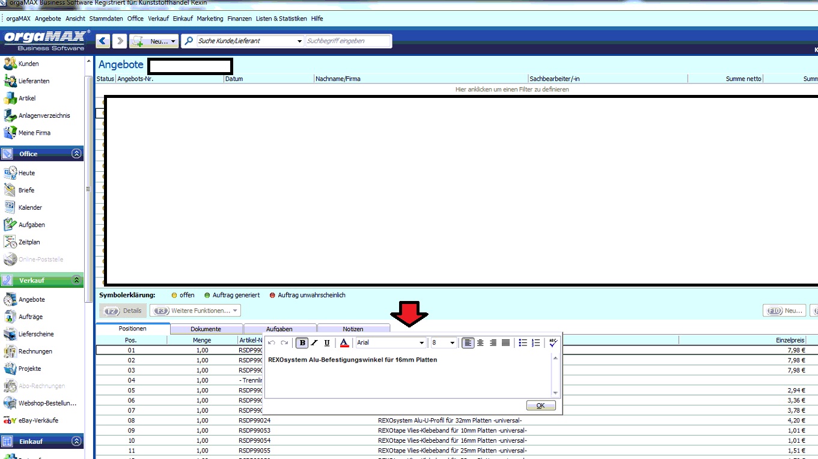Open Lieferanten in the sidebar
Image resolution: width=818 pixels, height=459 pixels.
tap(26, 81)
